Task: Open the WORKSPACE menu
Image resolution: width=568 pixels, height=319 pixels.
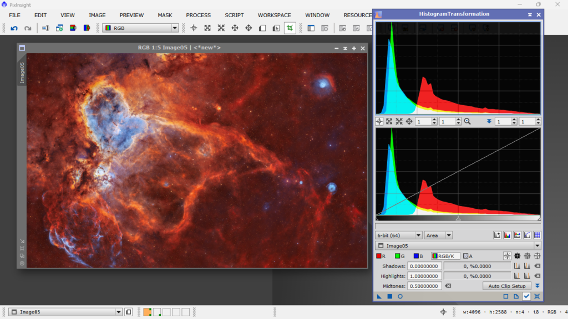Action: pyautogui.click(x=274, y=15)
